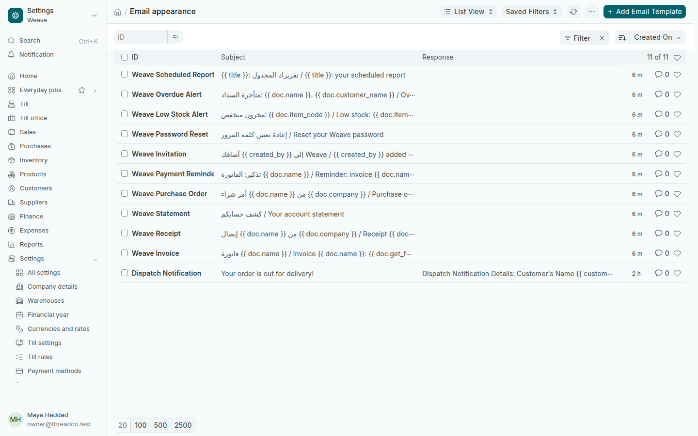Tick the Weave Password Reset checkbox
The width and height of the screenshot is (698, 436).
pyautogui.click(x=125, y=134)
